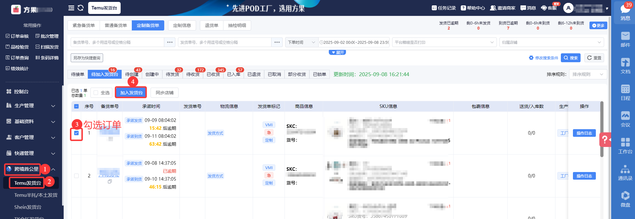Open the 下单时间 dropdown
Image resolution: width=635 pixels, height=219 pixels.
[301, 42]
